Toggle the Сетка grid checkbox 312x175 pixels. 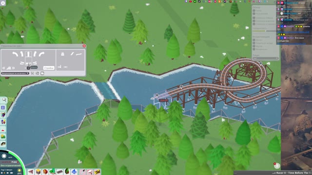point(254,11)
